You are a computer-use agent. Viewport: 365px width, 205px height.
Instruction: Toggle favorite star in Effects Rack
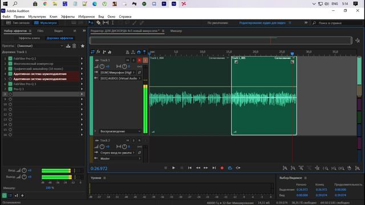[82, 46]
